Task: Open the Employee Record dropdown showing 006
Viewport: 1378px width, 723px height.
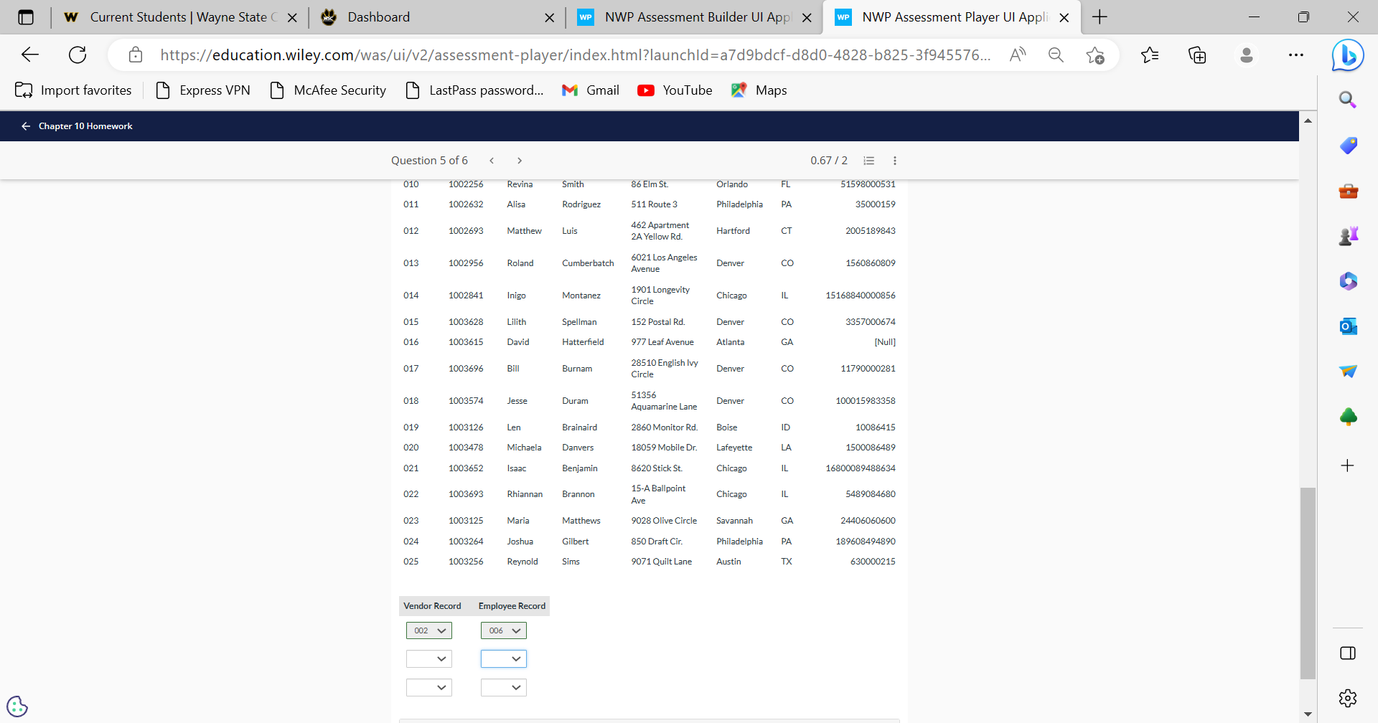Action: click(x=504, y=630)
